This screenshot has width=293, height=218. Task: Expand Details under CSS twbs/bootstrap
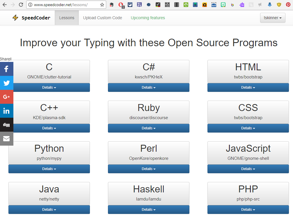point(248,128)
